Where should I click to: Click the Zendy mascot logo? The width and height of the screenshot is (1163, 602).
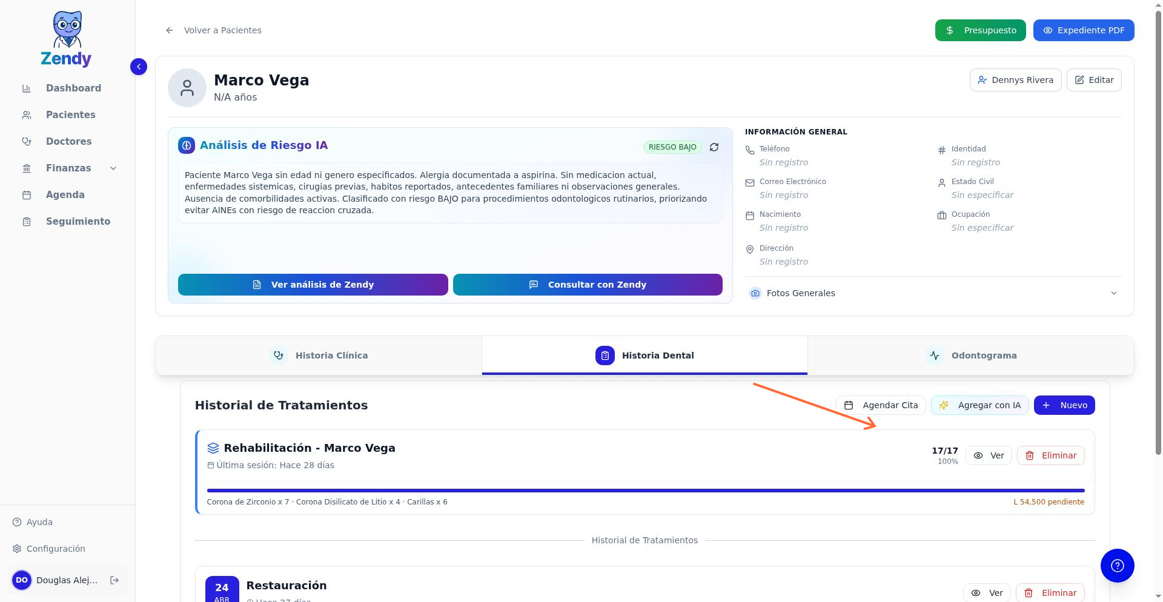tap(67, 39)
